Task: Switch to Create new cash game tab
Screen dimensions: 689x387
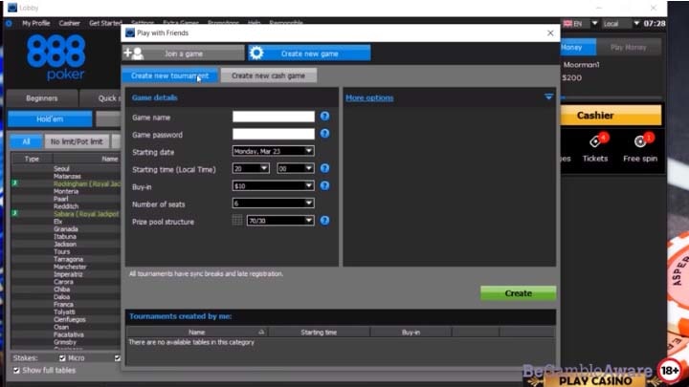Action: pos(269,75)
